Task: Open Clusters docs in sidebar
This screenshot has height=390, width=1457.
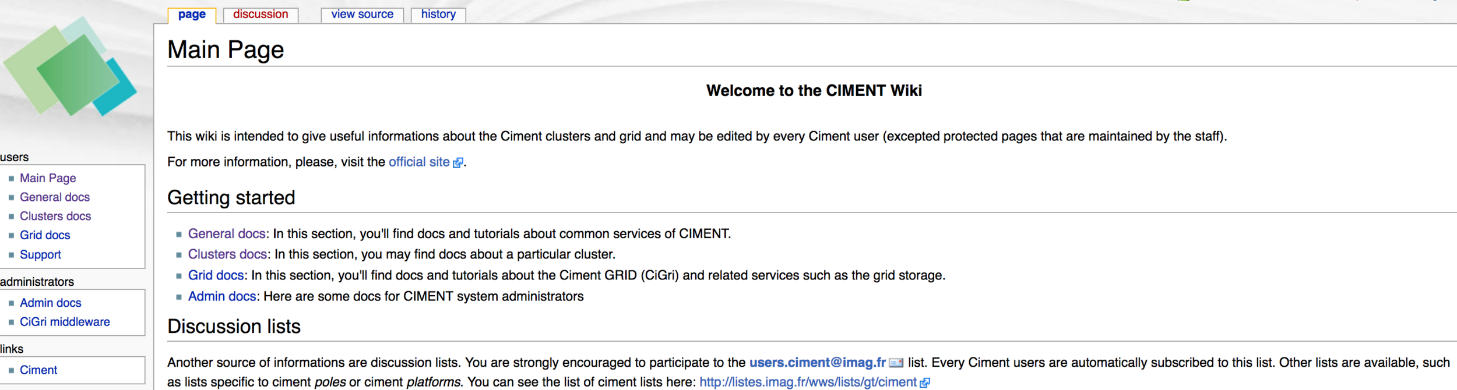Action: click(x=55, y=216)
